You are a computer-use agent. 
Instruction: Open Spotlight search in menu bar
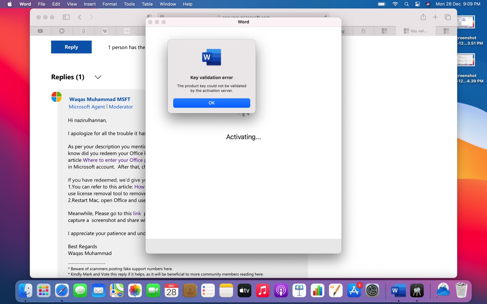(407, 4)
